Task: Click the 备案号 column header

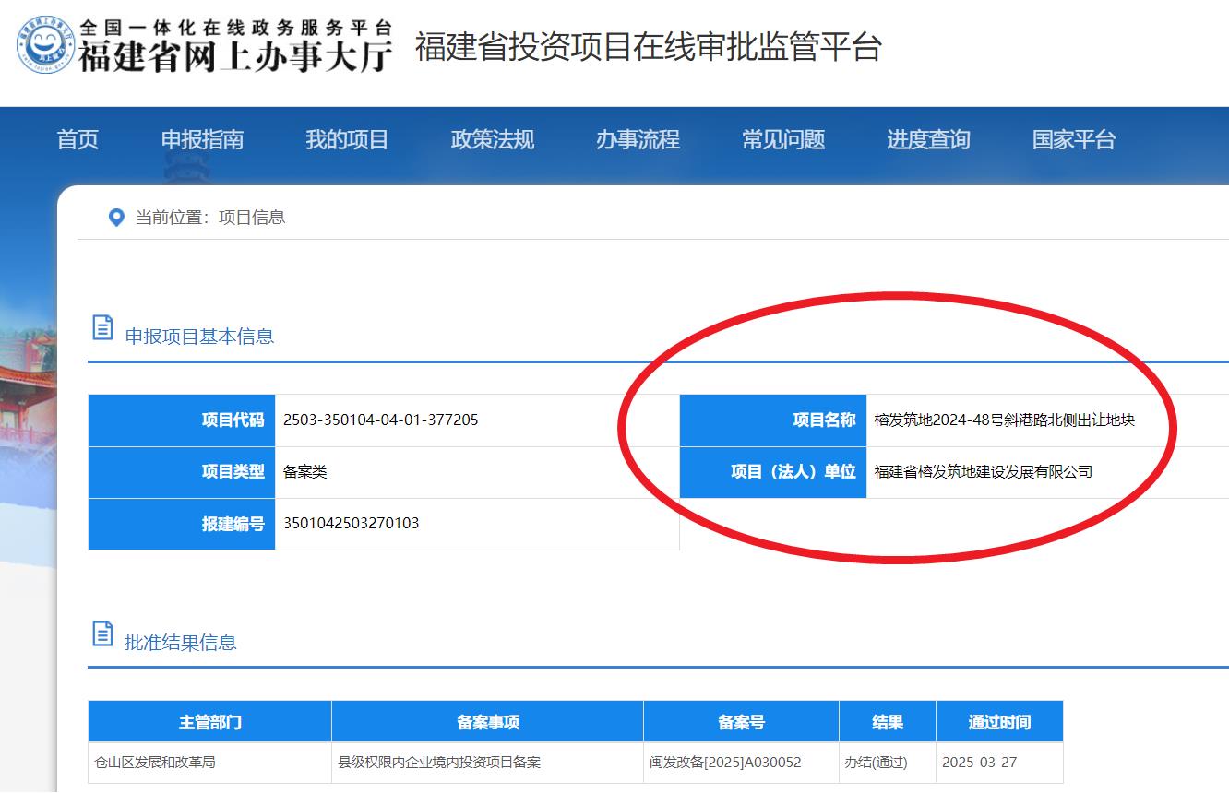Action: pos(742,722)
